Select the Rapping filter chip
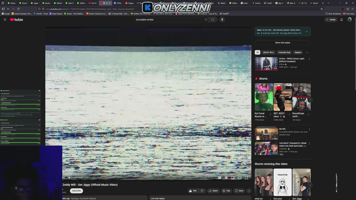 point(298,52)
